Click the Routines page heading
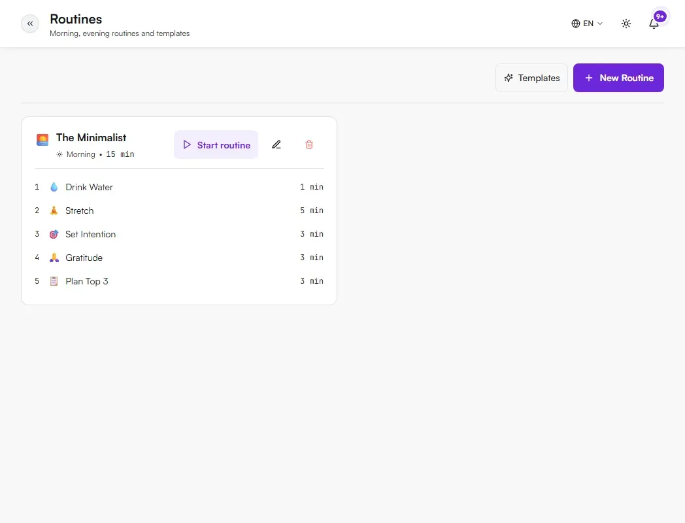 click(x=76, y=19)
